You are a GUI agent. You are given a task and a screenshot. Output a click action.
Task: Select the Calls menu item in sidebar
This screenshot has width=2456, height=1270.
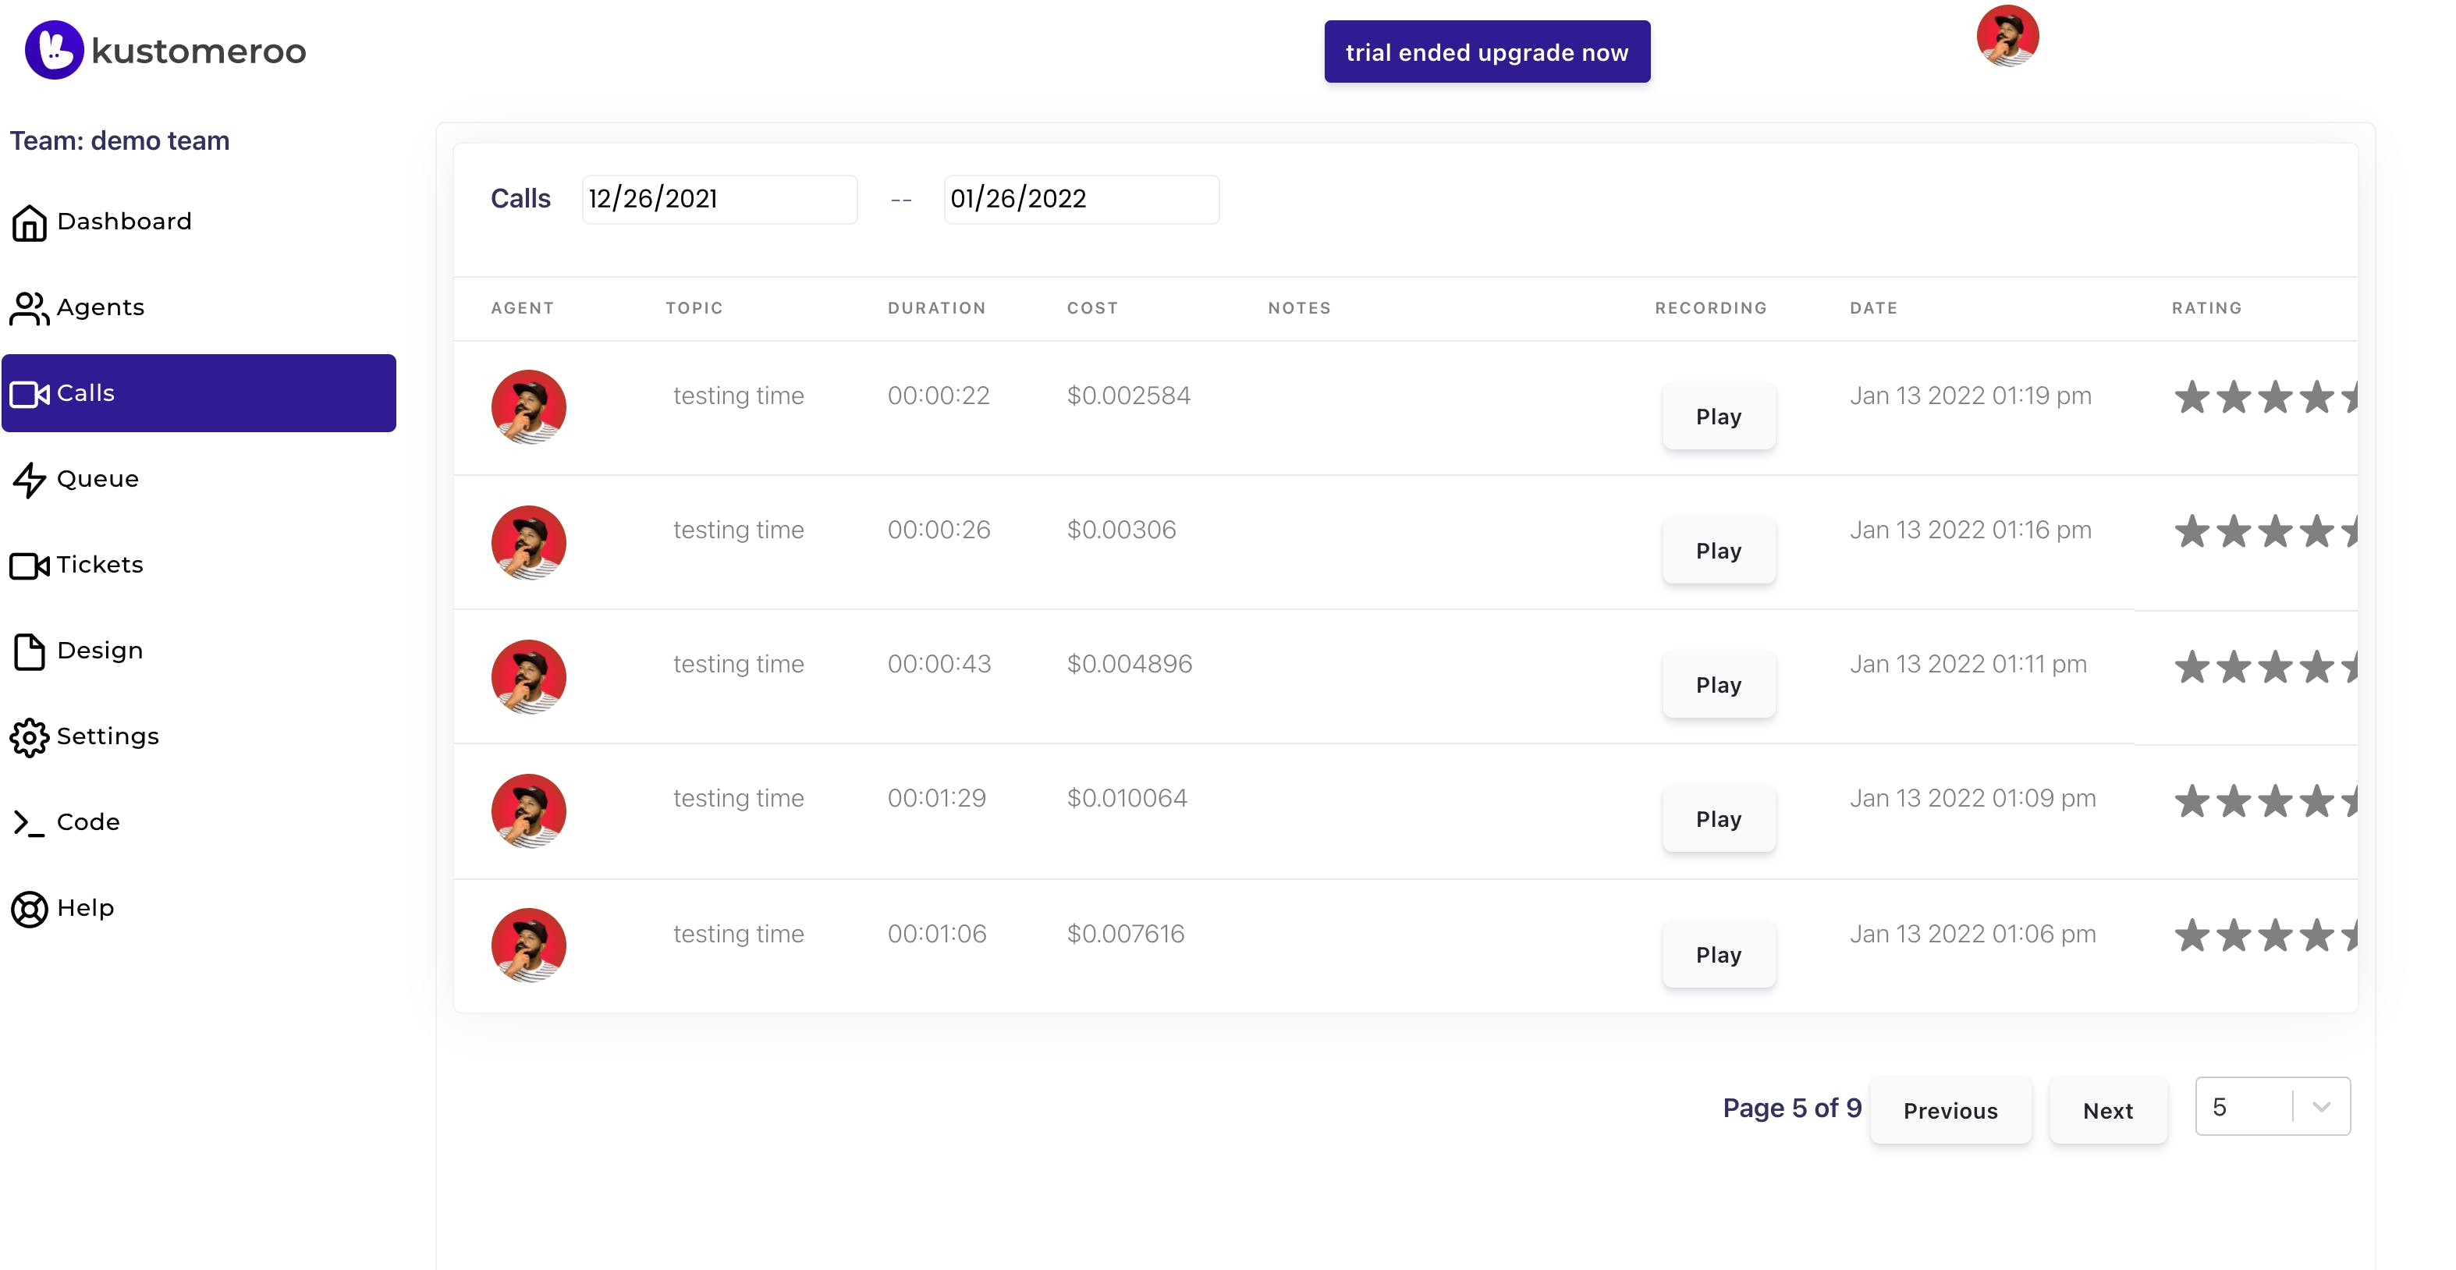198,393
